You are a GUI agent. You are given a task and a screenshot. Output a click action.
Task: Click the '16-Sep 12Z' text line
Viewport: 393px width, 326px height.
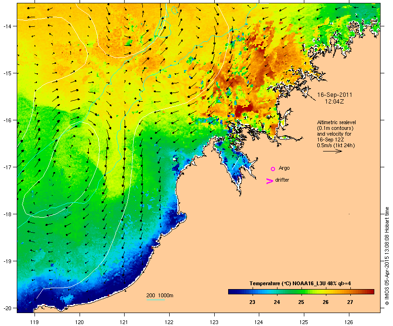click(330, 140)
